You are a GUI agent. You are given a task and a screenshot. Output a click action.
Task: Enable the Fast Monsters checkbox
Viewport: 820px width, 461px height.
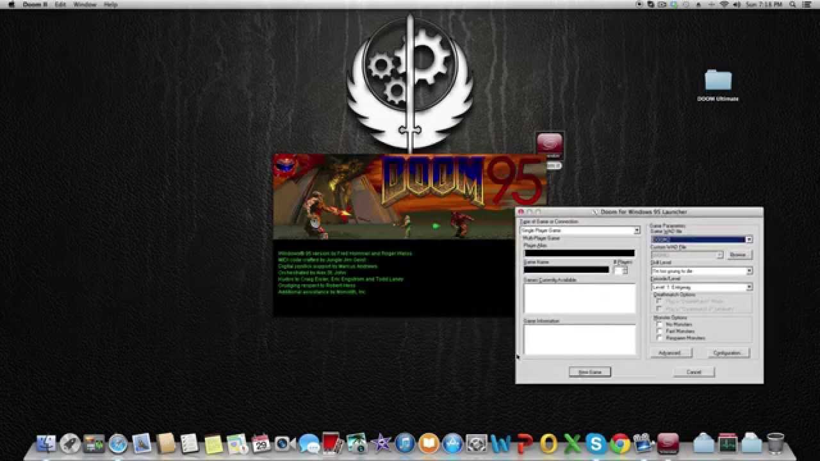tap(660, 331)
